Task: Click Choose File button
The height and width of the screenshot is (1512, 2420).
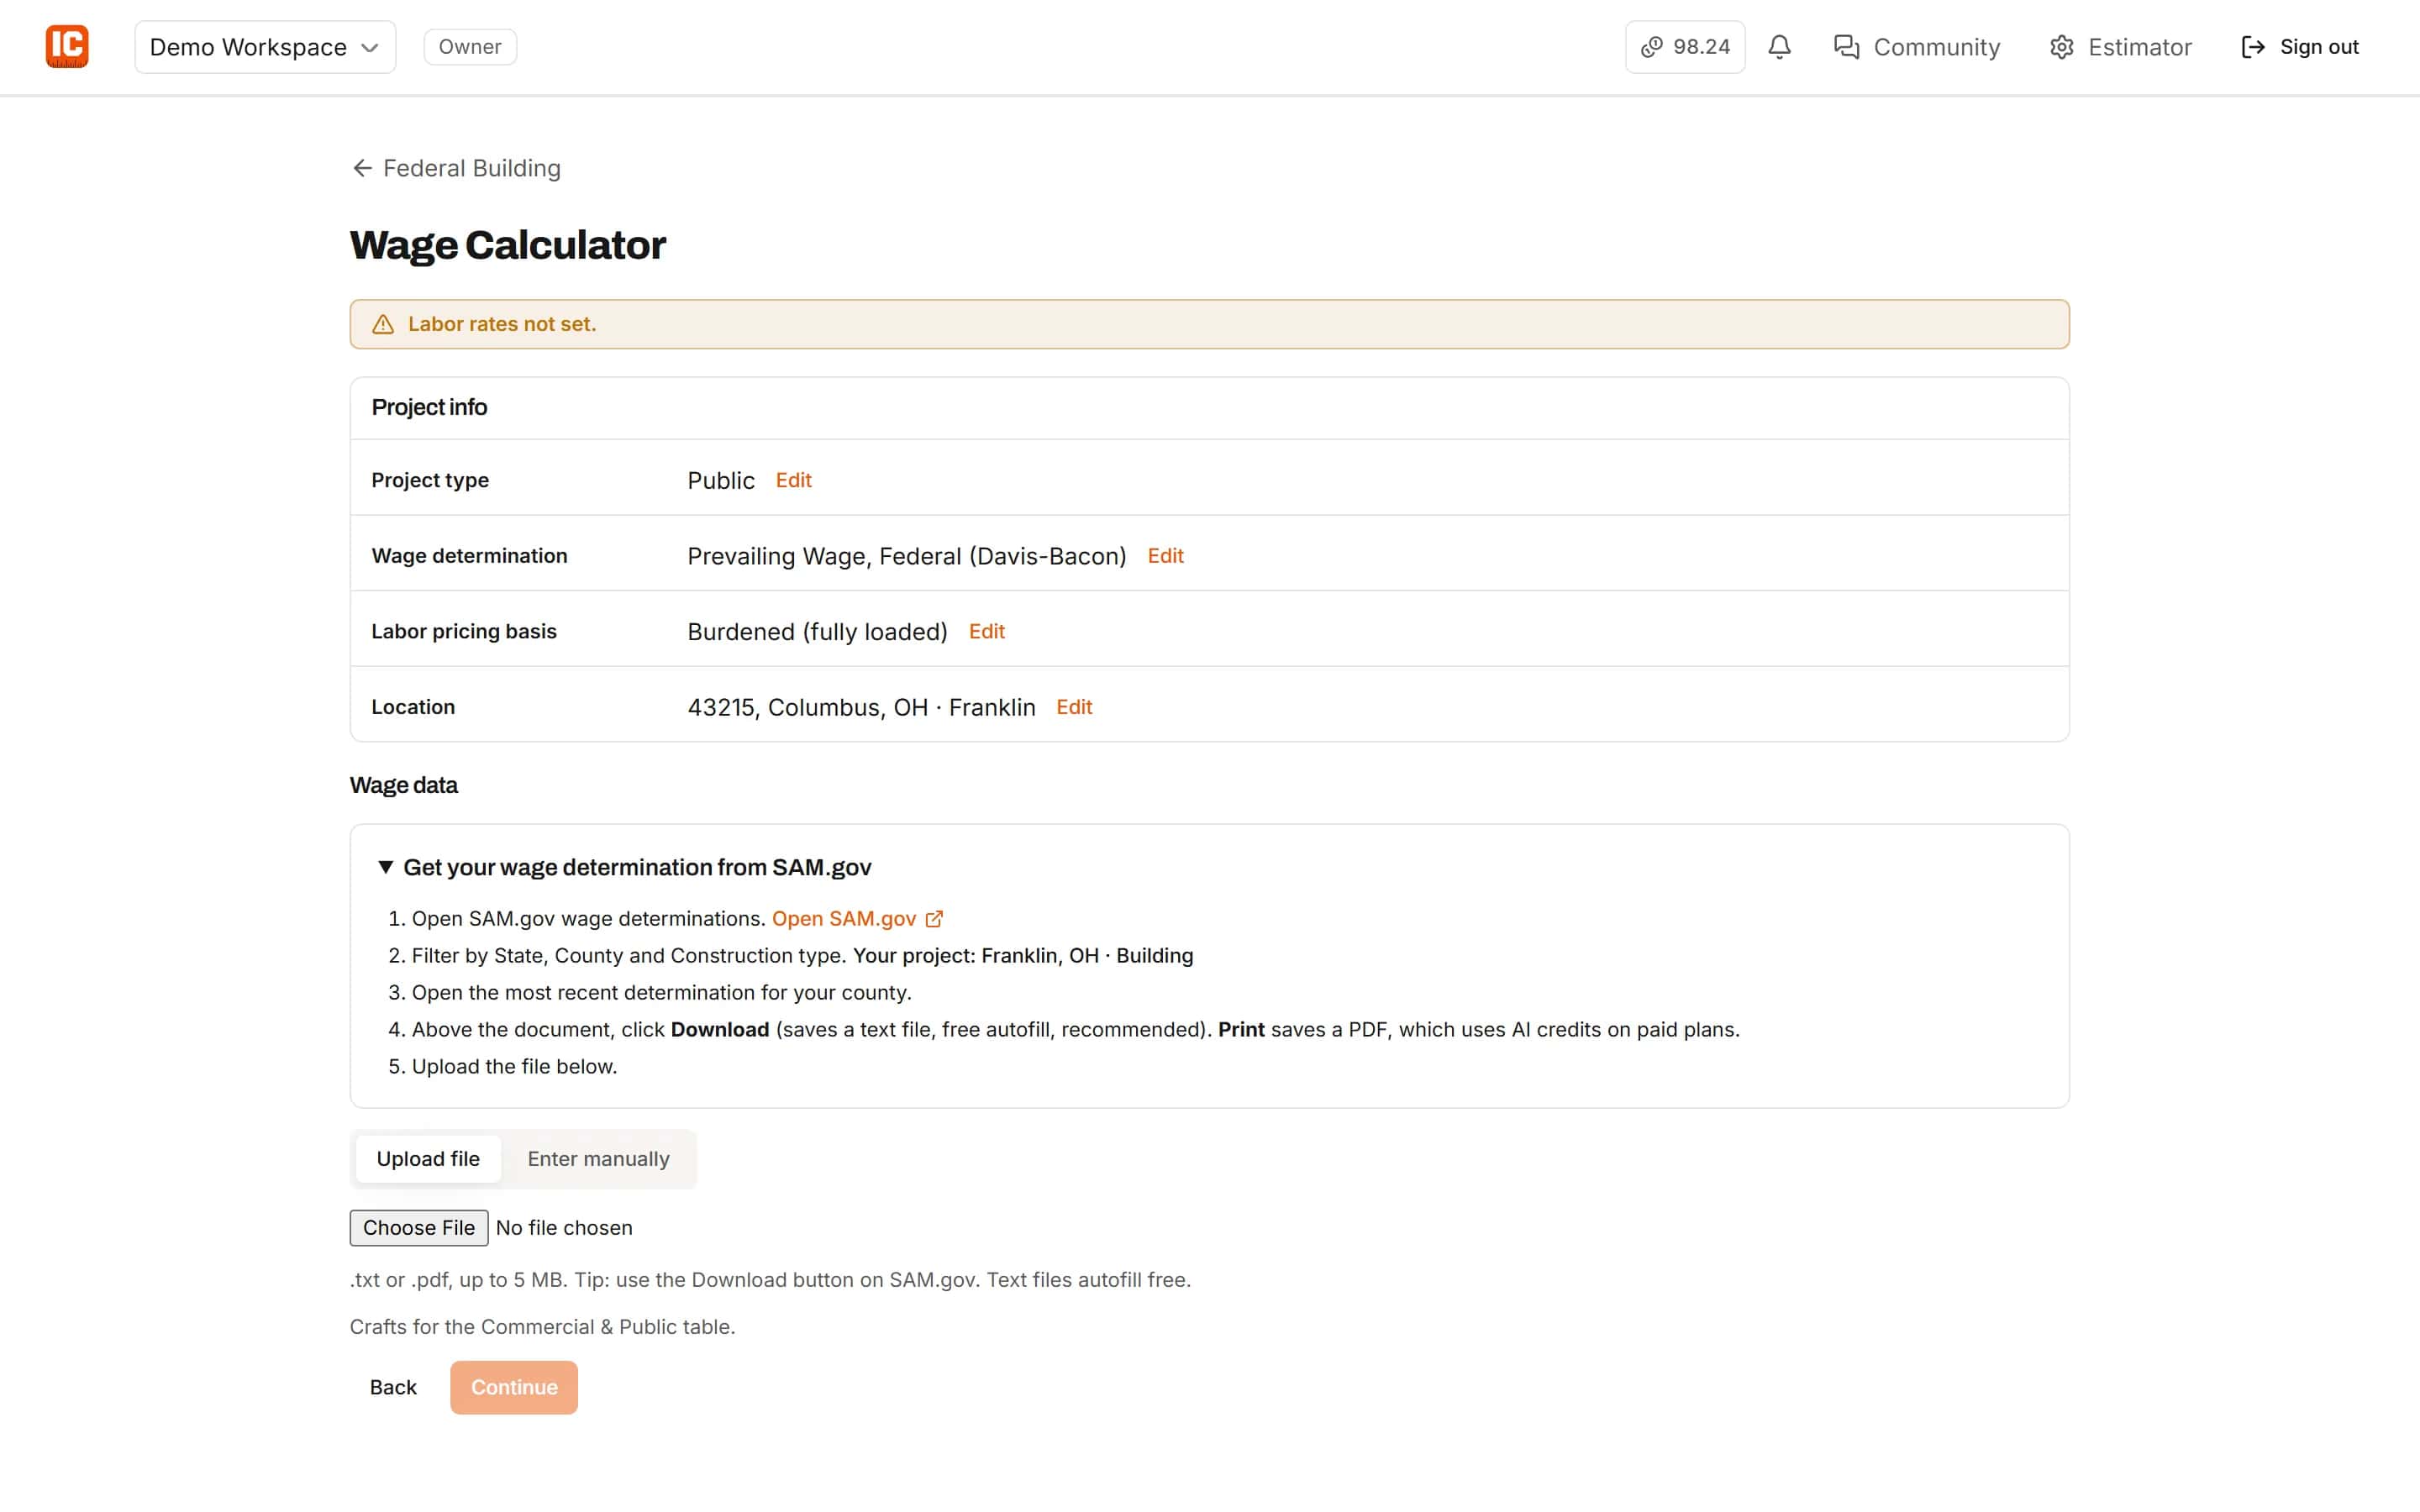Action: pos(419,1228)
